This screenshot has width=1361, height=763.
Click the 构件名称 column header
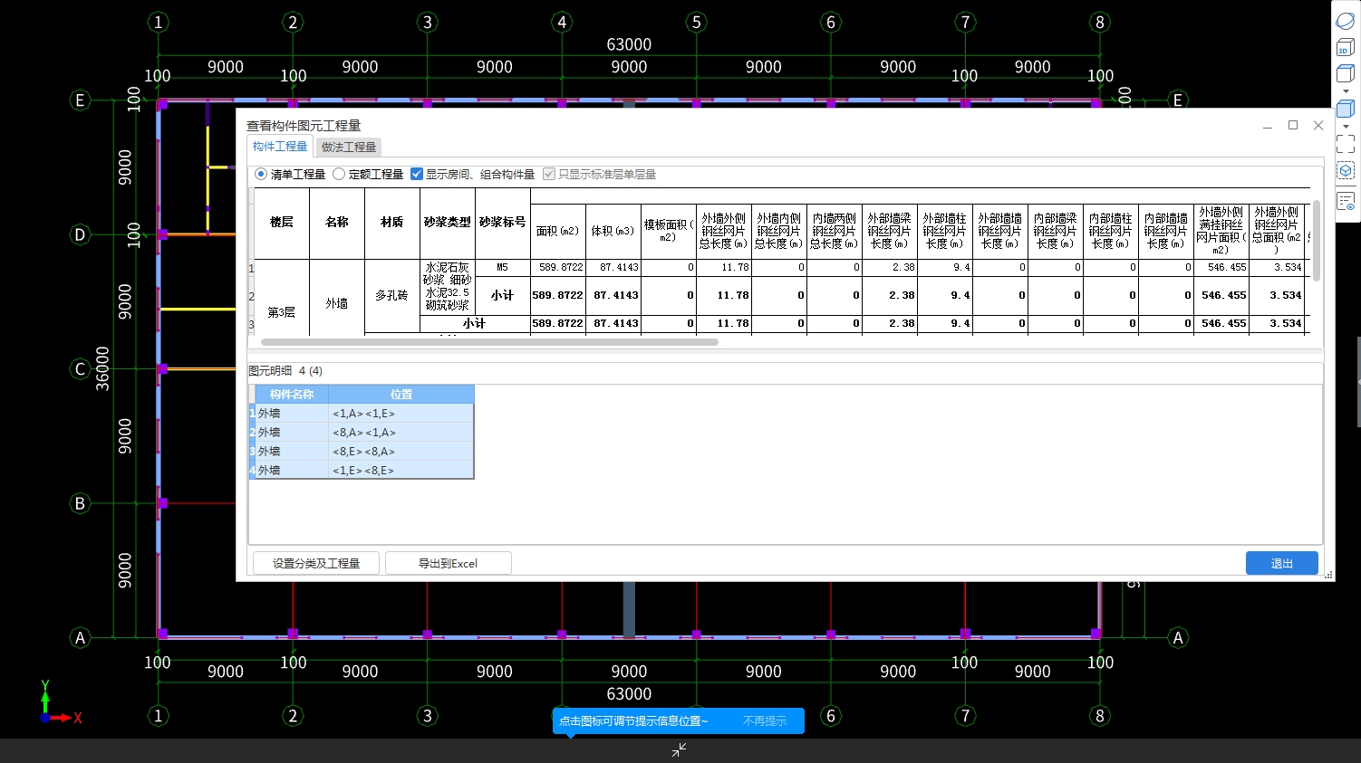[292, 394]
